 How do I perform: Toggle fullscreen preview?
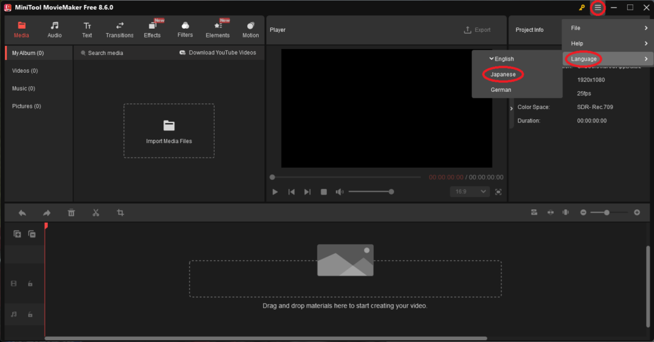498,192
